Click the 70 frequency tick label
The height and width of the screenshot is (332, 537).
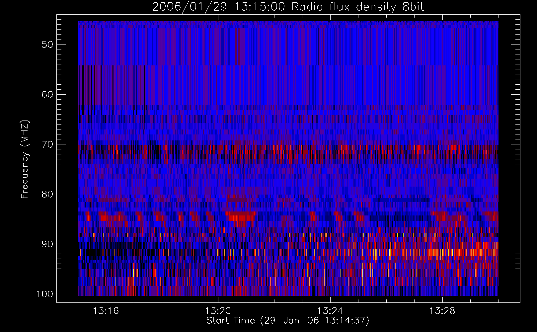click(47, 144)
